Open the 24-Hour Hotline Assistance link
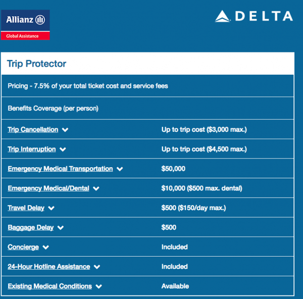The width and height of the screenshot is (303, 299). [49, 267]
